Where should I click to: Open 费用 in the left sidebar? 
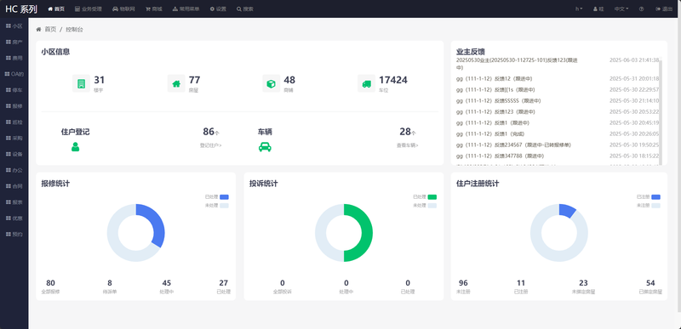(x=14, y=58)
